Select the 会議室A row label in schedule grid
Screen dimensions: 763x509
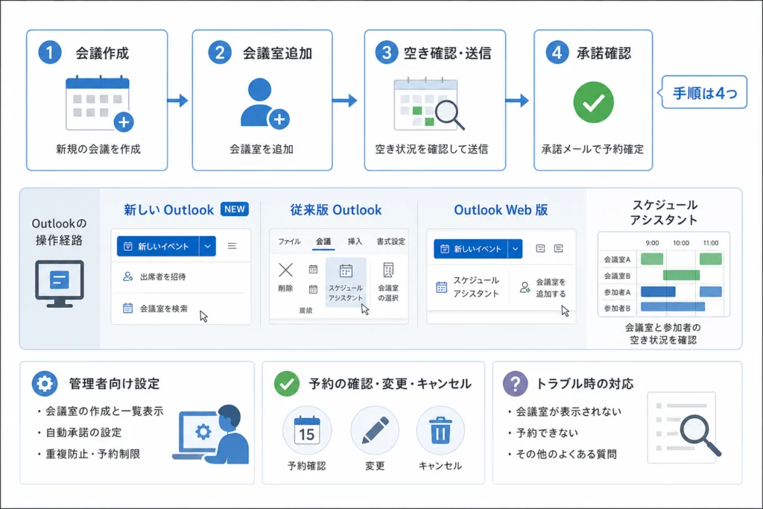click(x=617, y=259)
